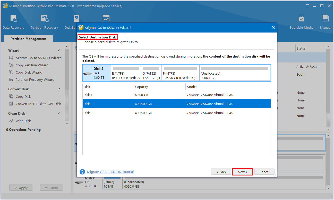This screenshot has height=200, width=334.
Task: Click the Active & System status cell
Action: 308,67
